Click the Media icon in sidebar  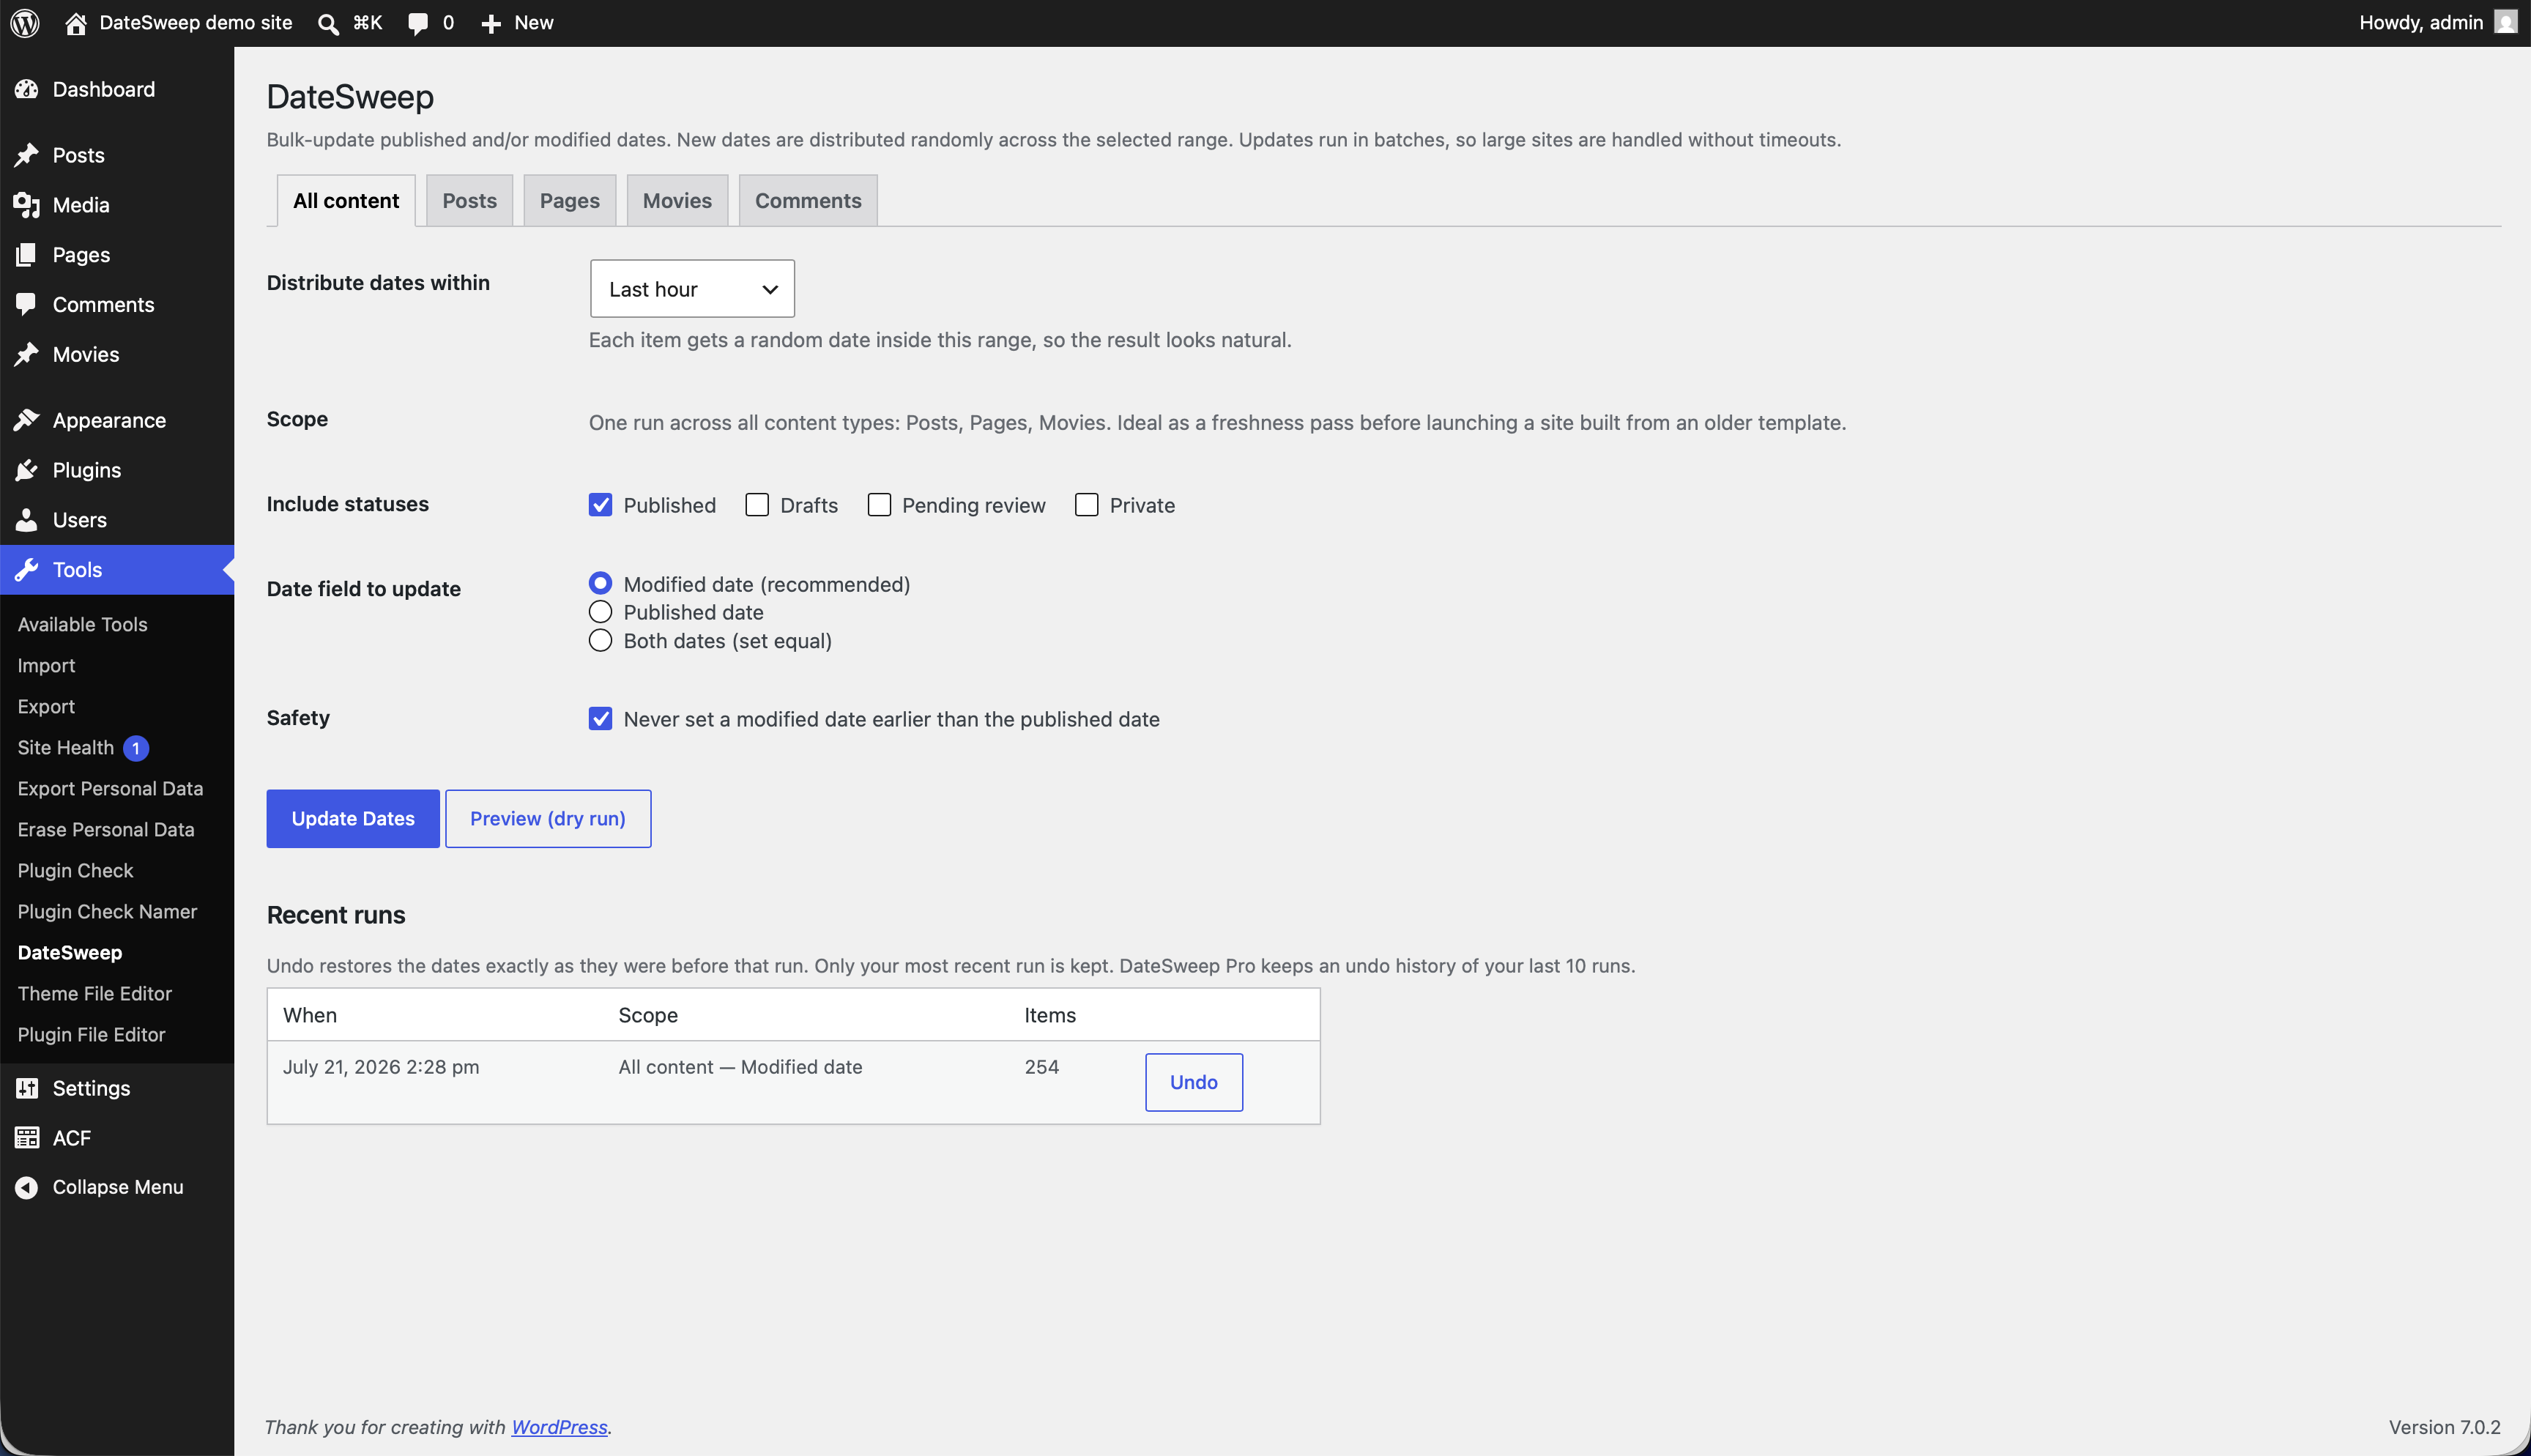[x=27, y=205]
